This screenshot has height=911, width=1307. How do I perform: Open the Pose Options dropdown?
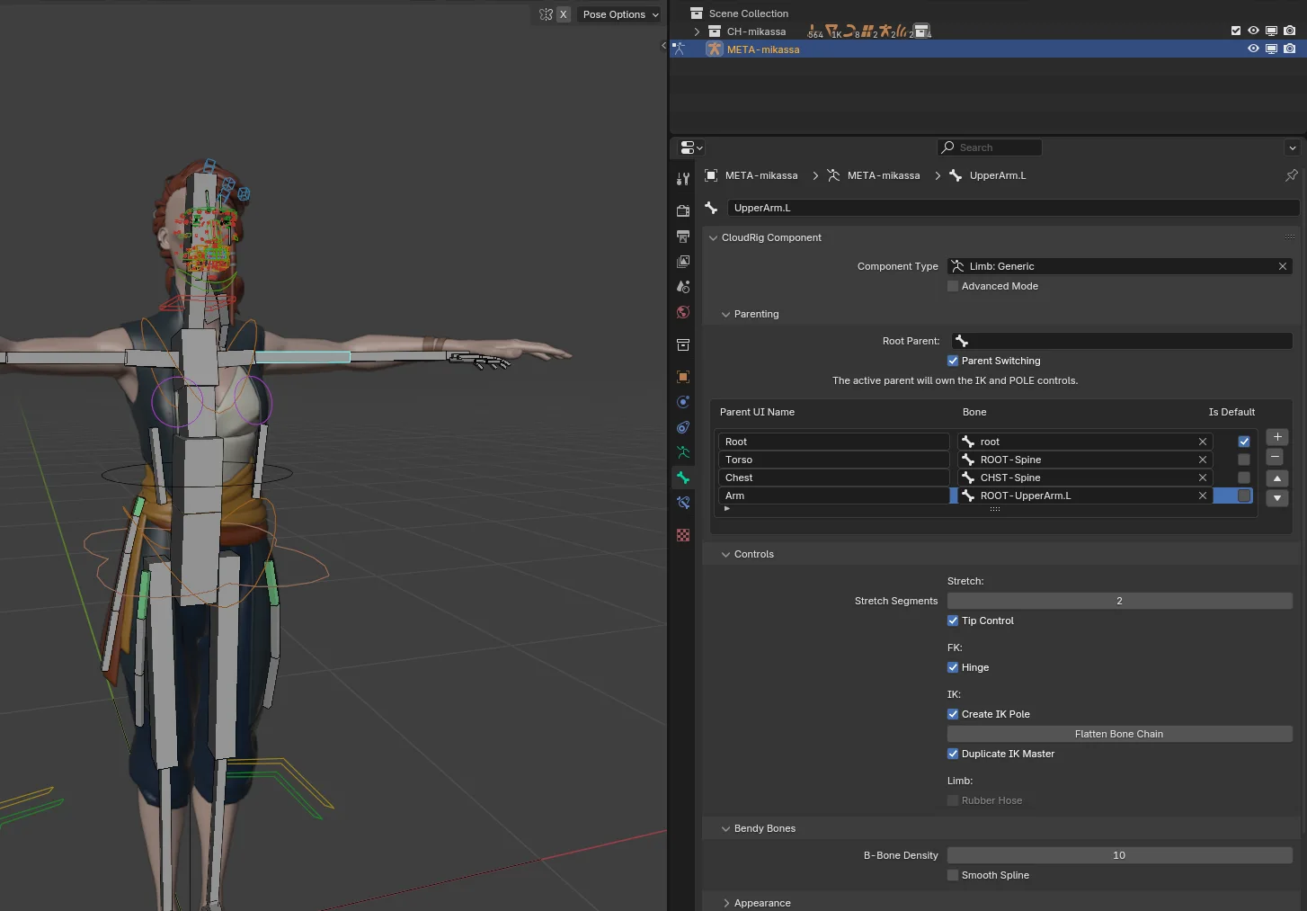tap(620, 14)
